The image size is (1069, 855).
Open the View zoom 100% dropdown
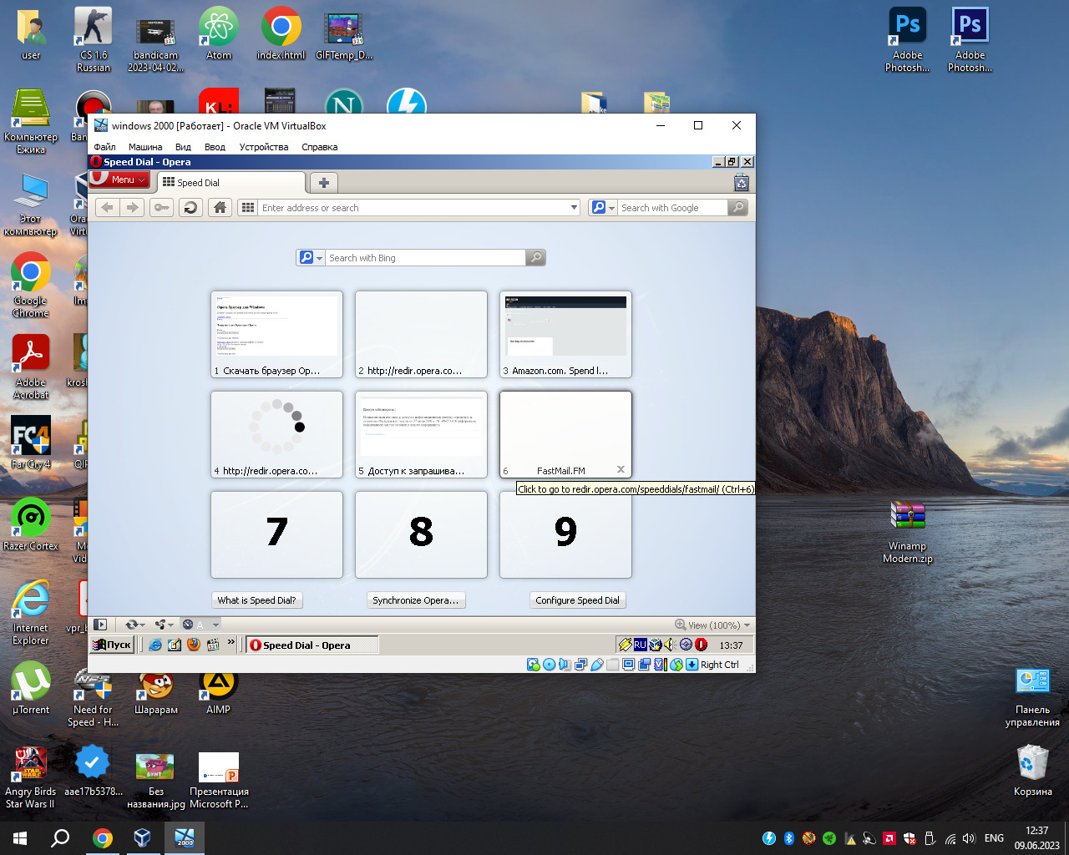pyautogui.click(x=712, y=625)
